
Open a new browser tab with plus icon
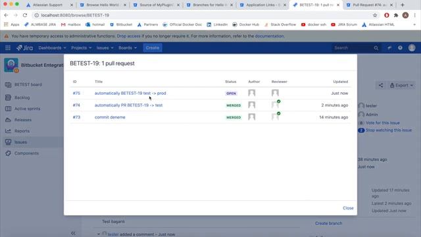pyautogui.click(x=402, y=5)
